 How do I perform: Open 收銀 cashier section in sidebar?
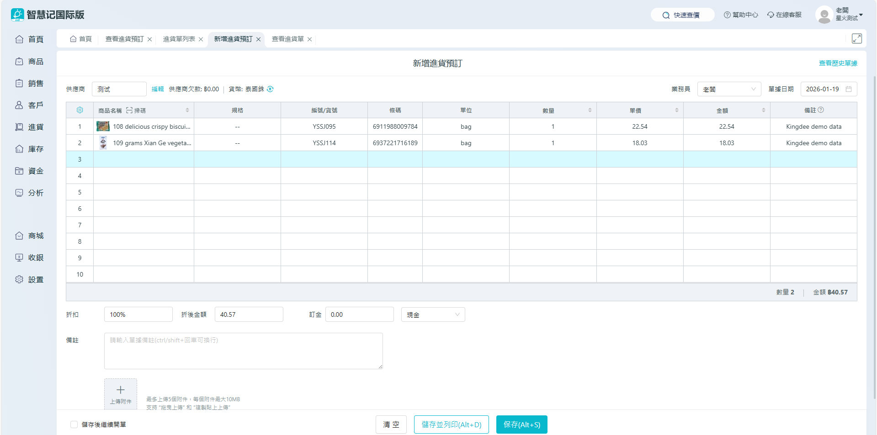(x=29, y=257)
